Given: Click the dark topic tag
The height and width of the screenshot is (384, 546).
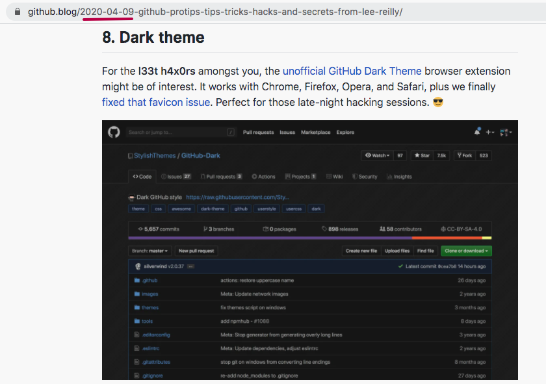Looking at the screenshot, I should [x=316, y=209].
